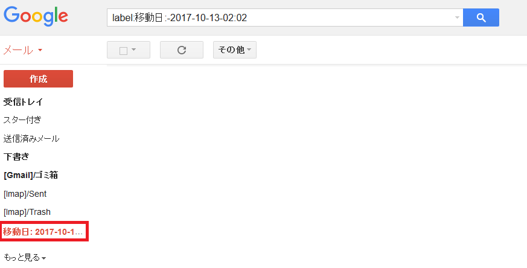Tick the select-all checkbox in toolbar

pos(123,51)
